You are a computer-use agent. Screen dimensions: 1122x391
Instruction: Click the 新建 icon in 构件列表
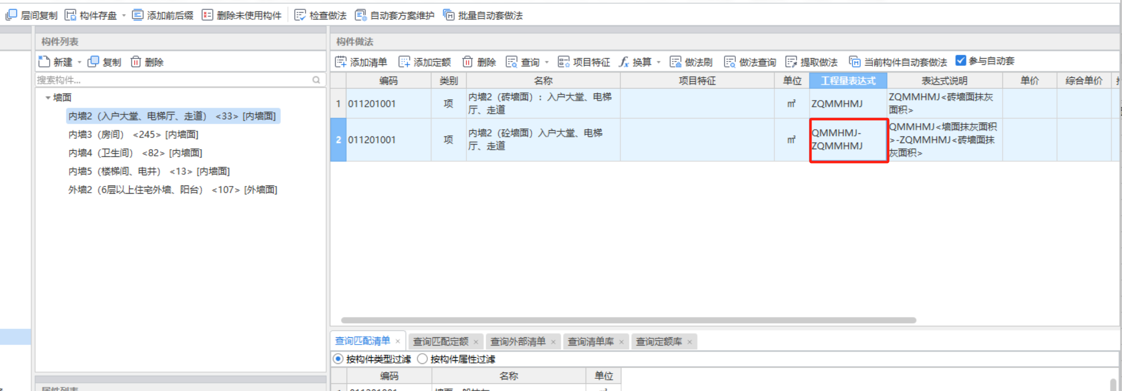(44, 62)
